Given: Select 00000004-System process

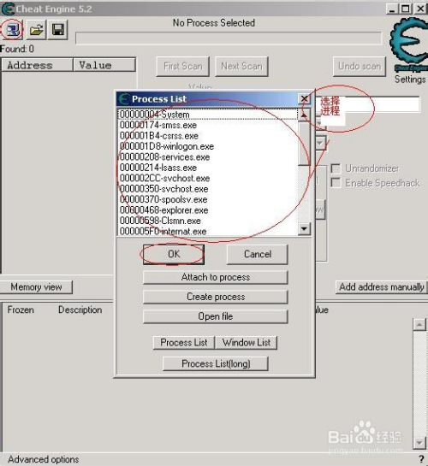Looking at the screenshot, I should click(x=208, y=115).
